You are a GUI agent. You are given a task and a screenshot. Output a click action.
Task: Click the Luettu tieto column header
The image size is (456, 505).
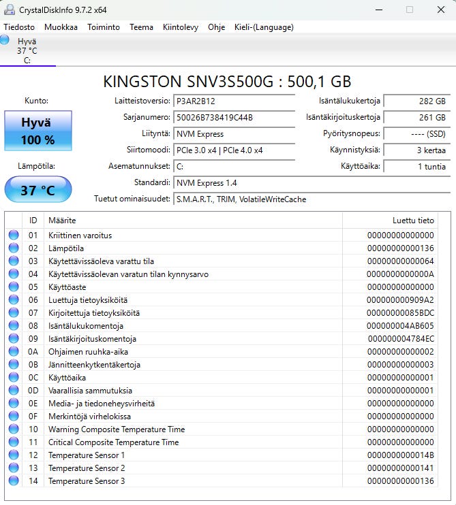point(389,221)
